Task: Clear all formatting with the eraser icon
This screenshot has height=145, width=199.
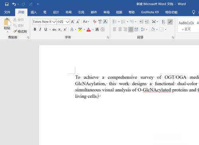Action: (95, 21)
